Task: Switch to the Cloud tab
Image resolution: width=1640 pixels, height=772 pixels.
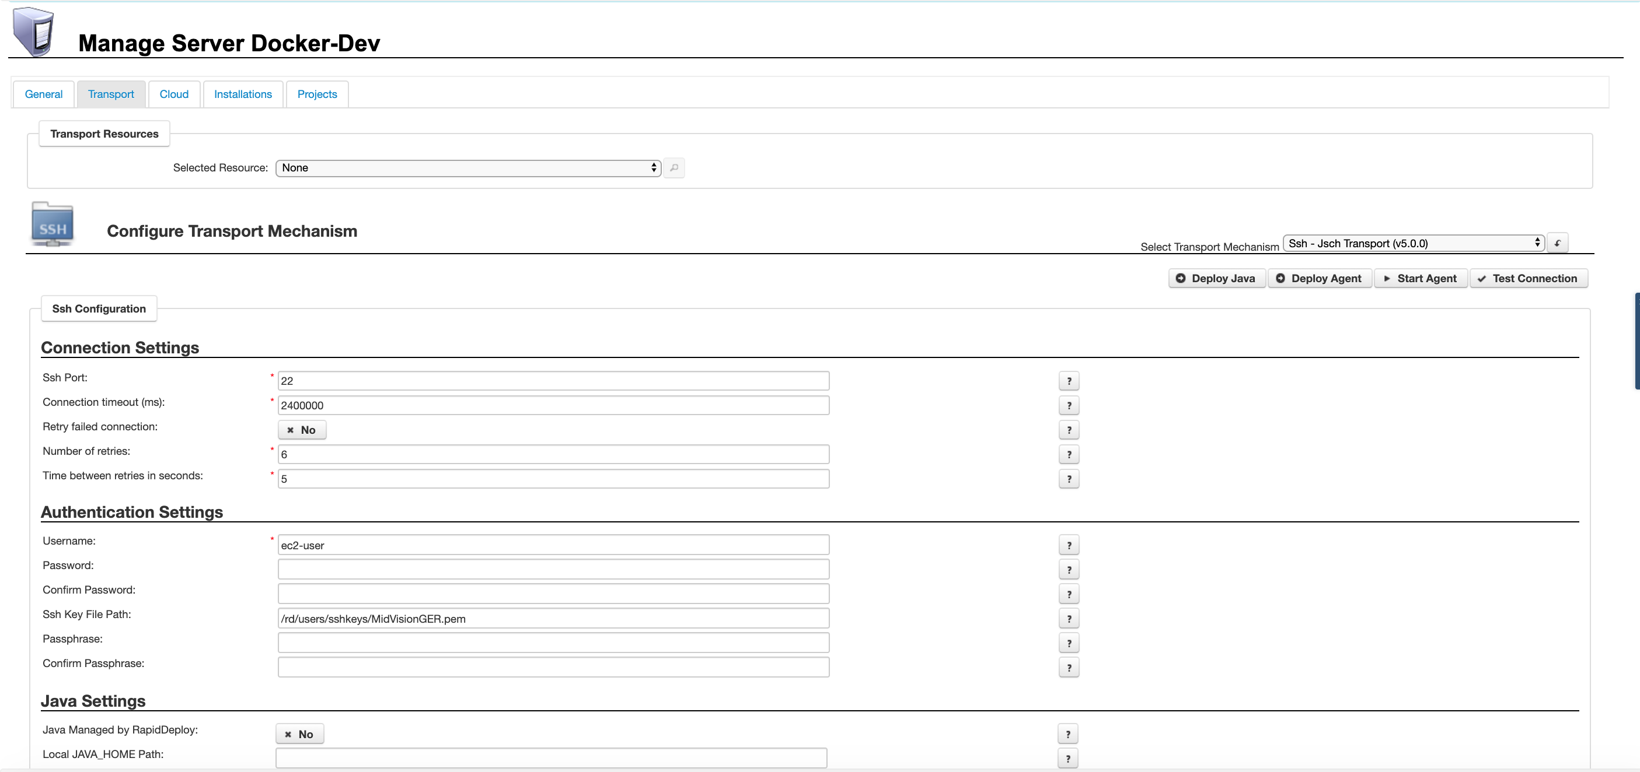Action: coord(174,94)
